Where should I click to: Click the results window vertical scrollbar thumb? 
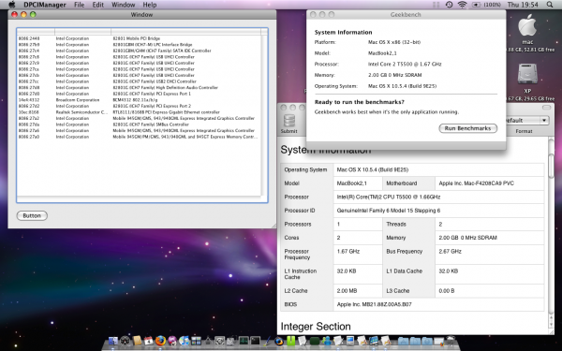click(x=552, y=166)
